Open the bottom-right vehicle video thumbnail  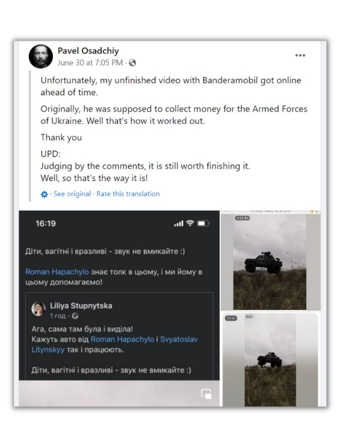coord(270,360)
